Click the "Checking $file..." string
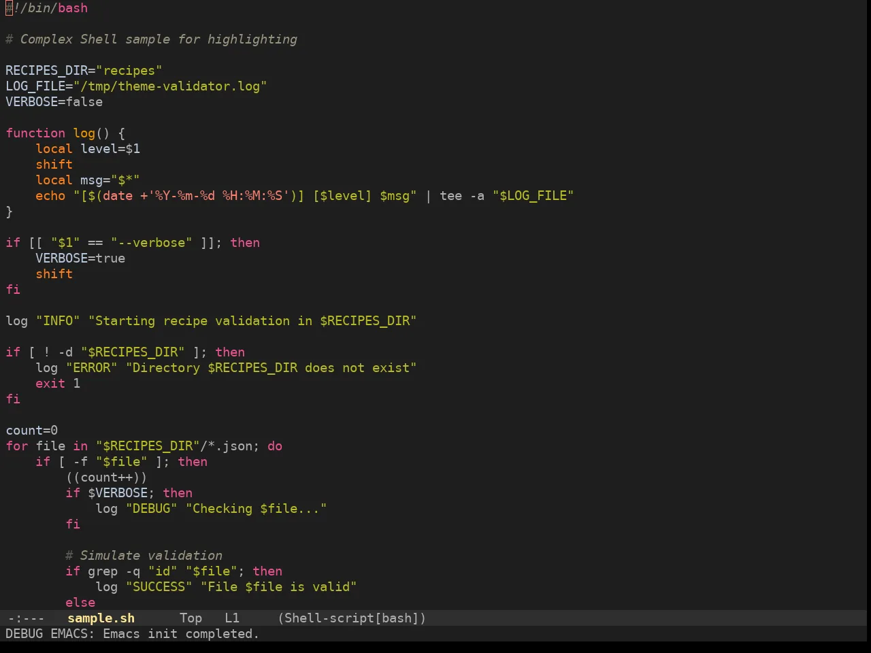Image resolution: width=871 pixels, height=653 pixels. (257, 509)
